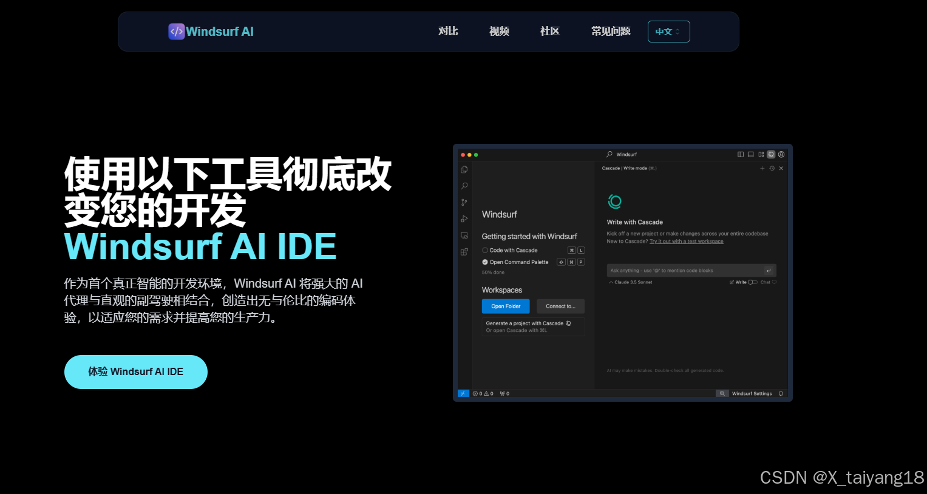Open Extensions icon in IDE sidebar
The height and width of the screenshot is (494, 927).
coord(464,252)
